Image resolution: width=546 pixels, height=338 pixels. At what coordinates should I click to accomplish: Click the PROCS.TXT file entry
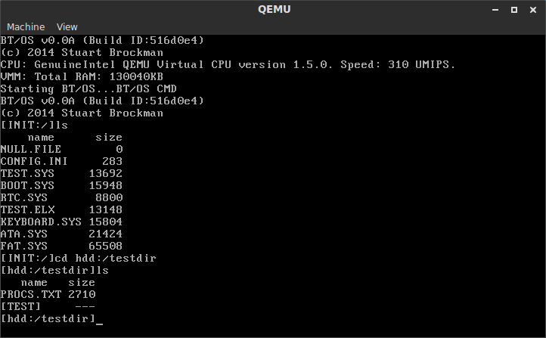pyautogui.click(x=31, y=294)
